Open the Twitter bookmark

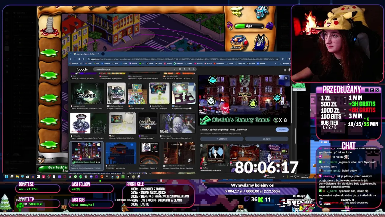[150, 64]
